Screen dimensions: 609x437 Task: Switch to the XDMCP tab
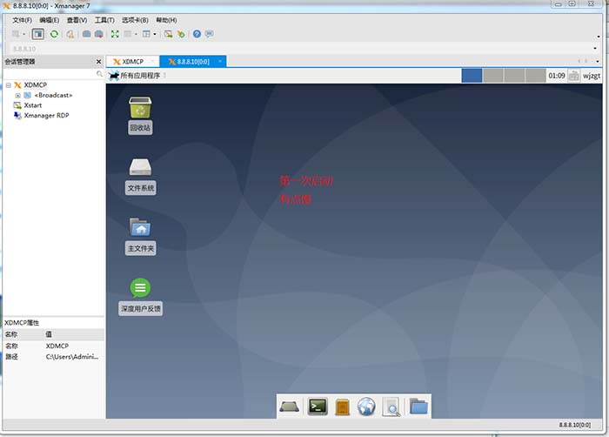[x=132, y=62]
